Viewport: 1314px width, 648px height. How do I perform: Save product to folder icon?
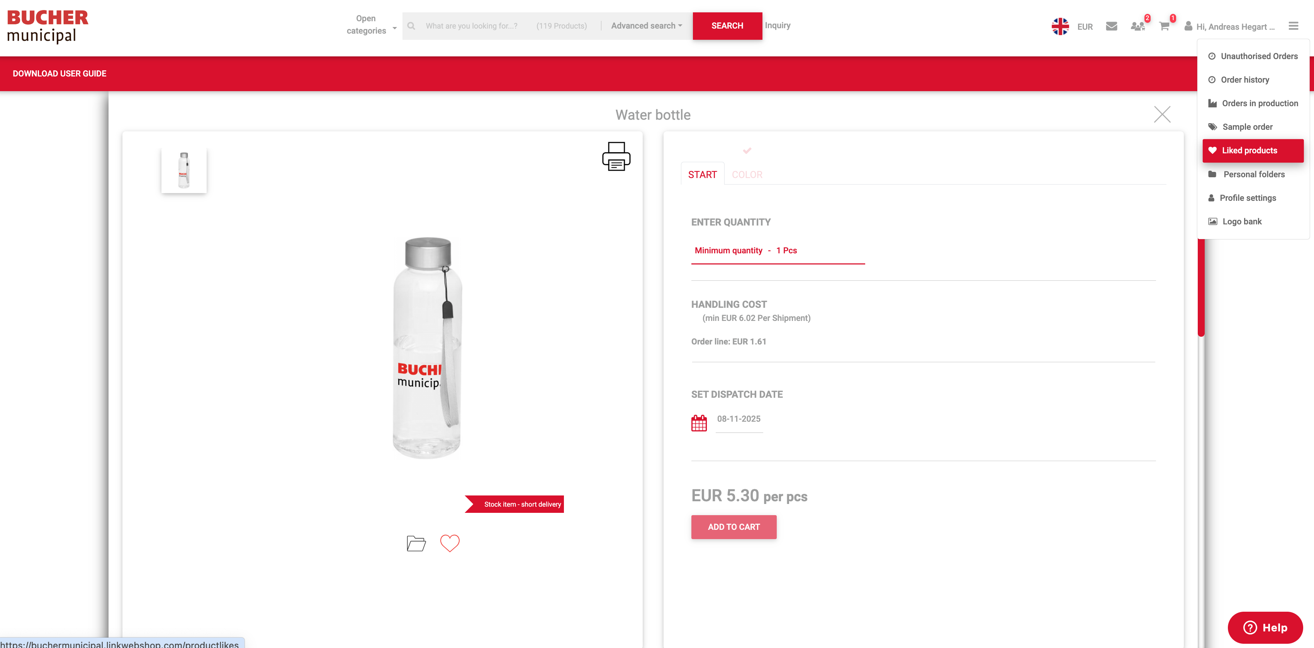(x=416, y=543)
